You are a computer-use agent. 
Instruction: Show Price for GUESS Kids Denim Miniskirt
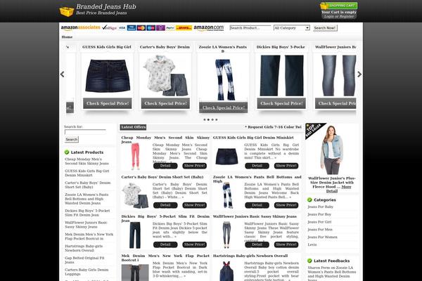286,166
